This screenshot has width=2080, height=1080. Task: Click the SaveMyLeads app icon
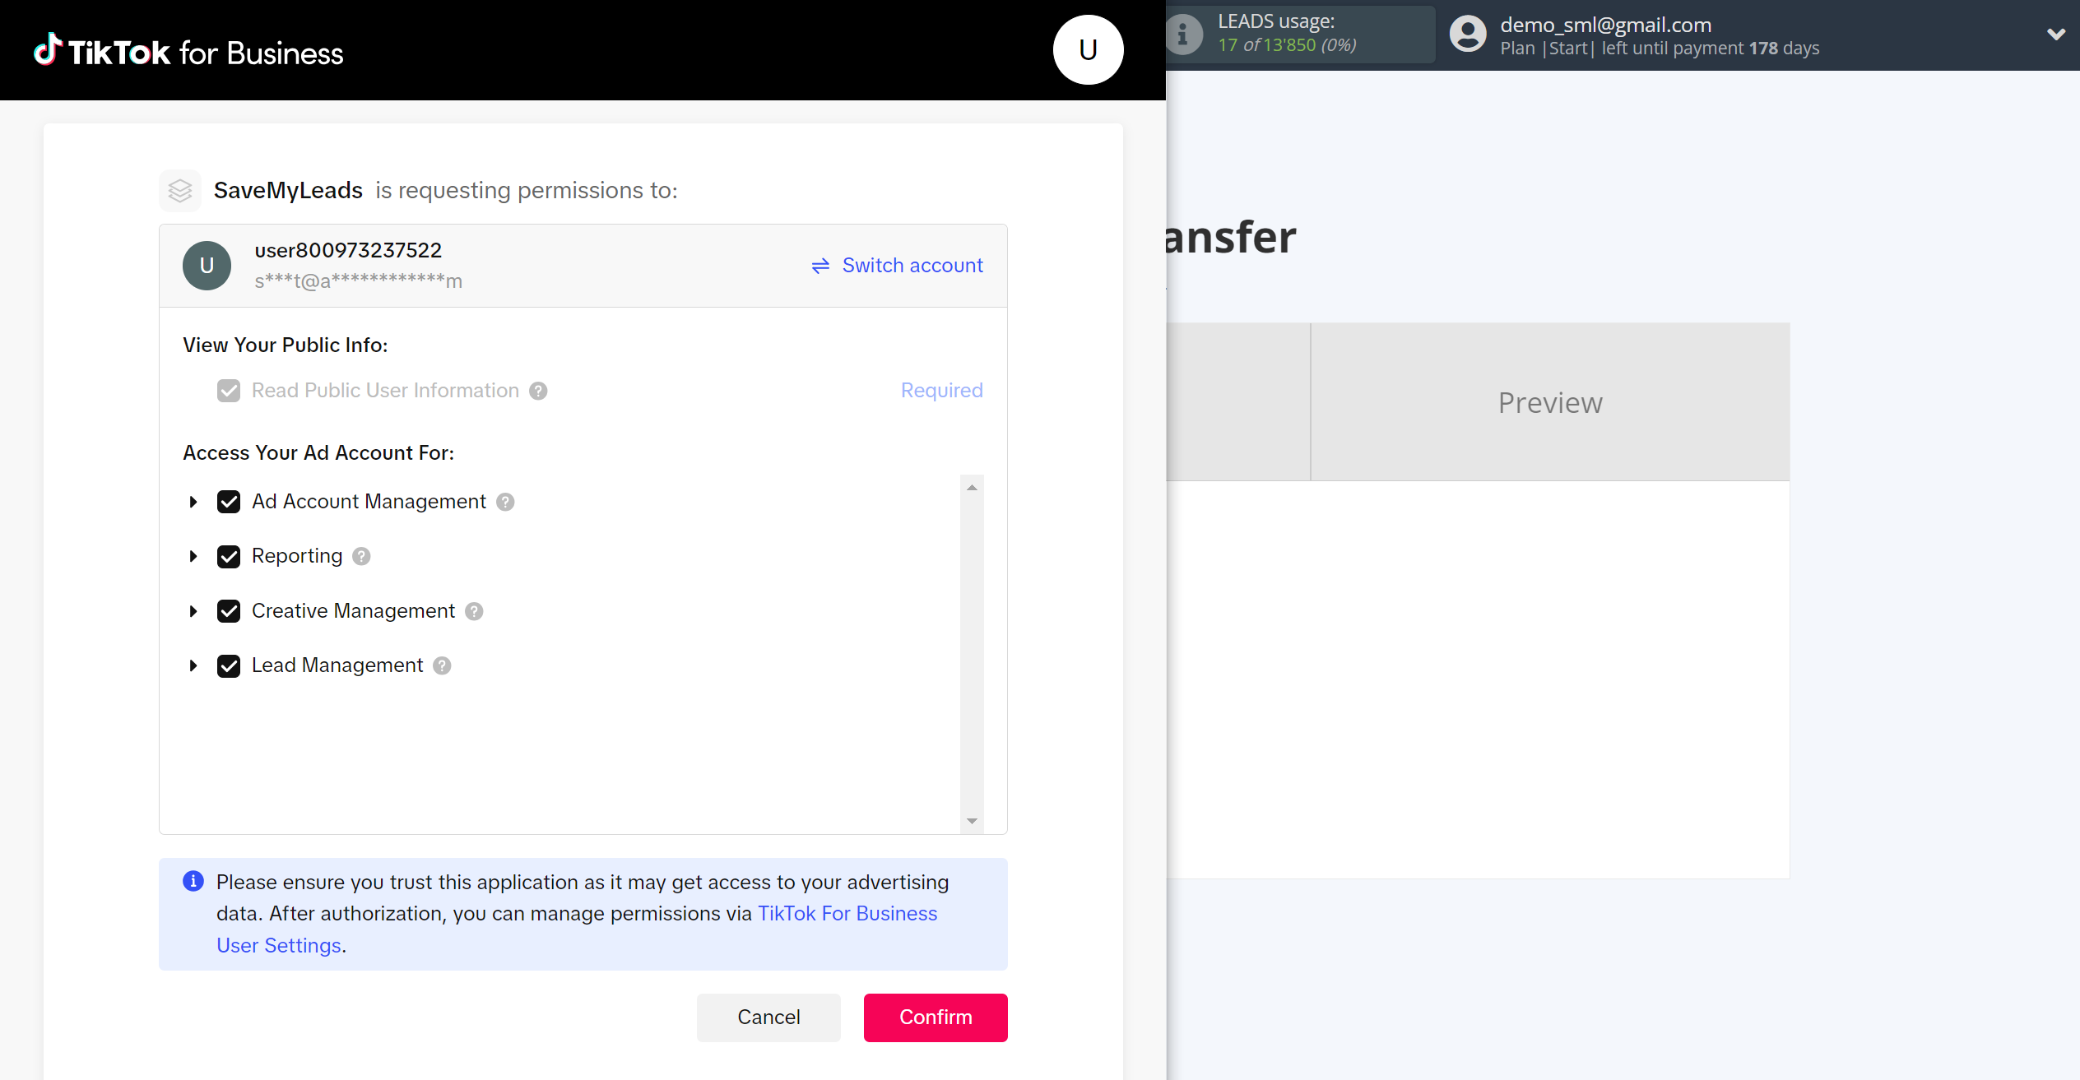[x=180, y=190]
